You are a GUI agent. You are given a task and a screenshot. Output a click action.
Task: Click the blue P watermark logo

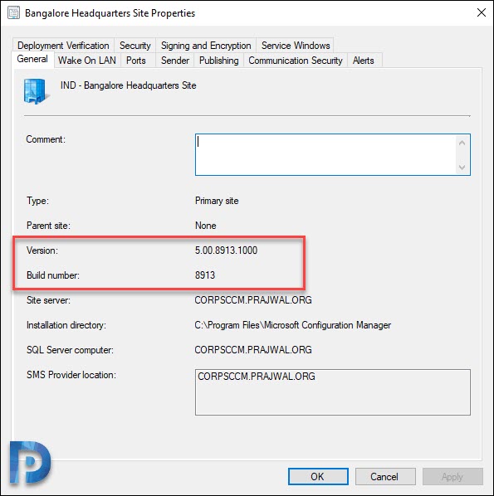pos(30,463)
